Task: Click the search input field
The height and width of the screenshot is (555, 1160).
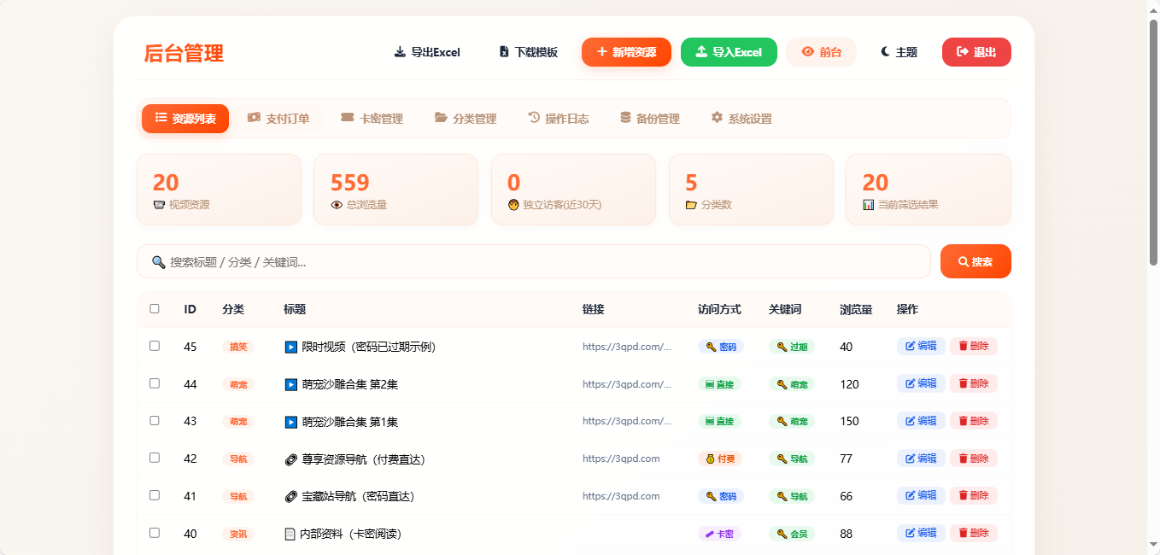Action: [534, 261]
